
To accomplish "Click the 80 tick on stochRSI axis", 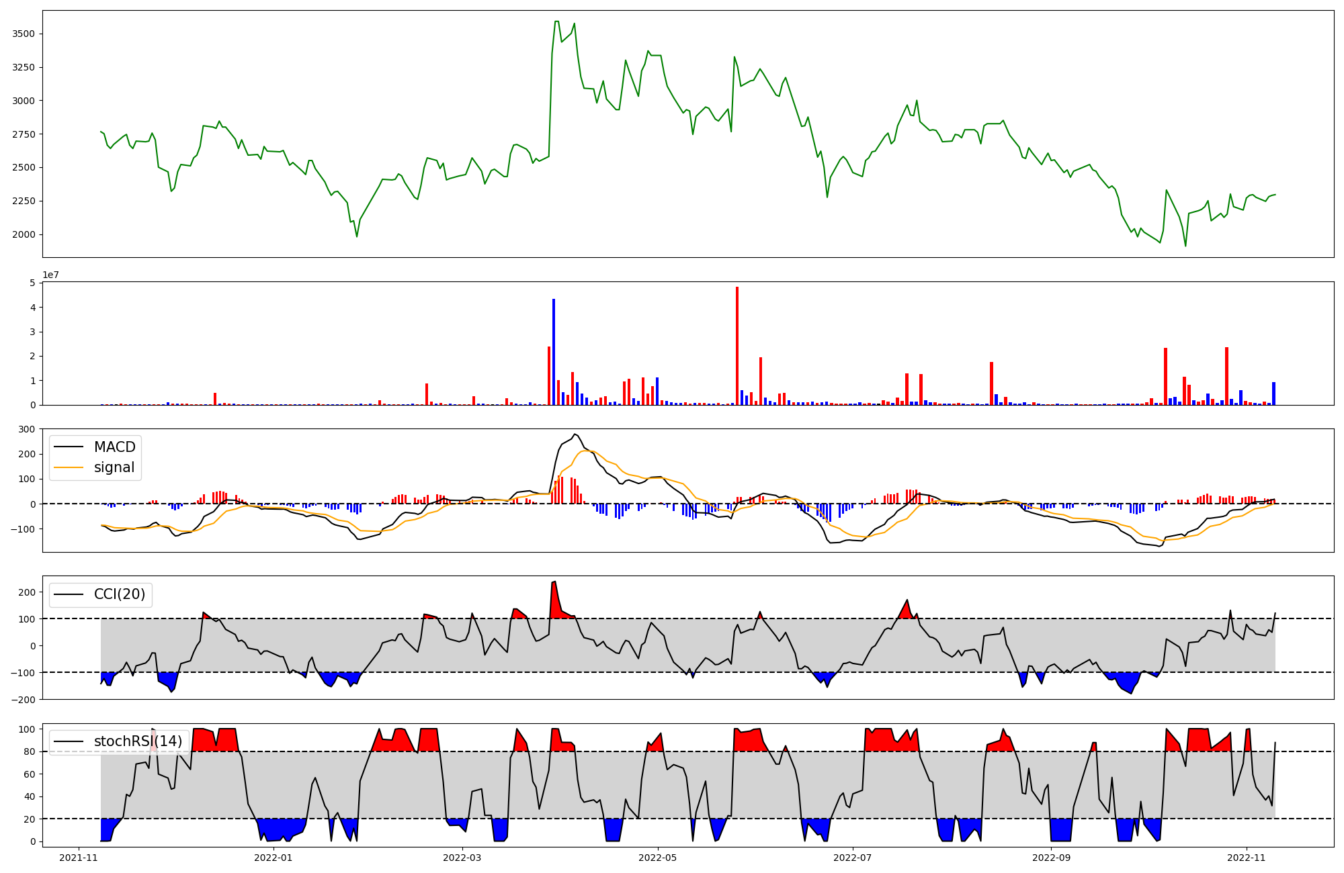I will pos(30,751).
